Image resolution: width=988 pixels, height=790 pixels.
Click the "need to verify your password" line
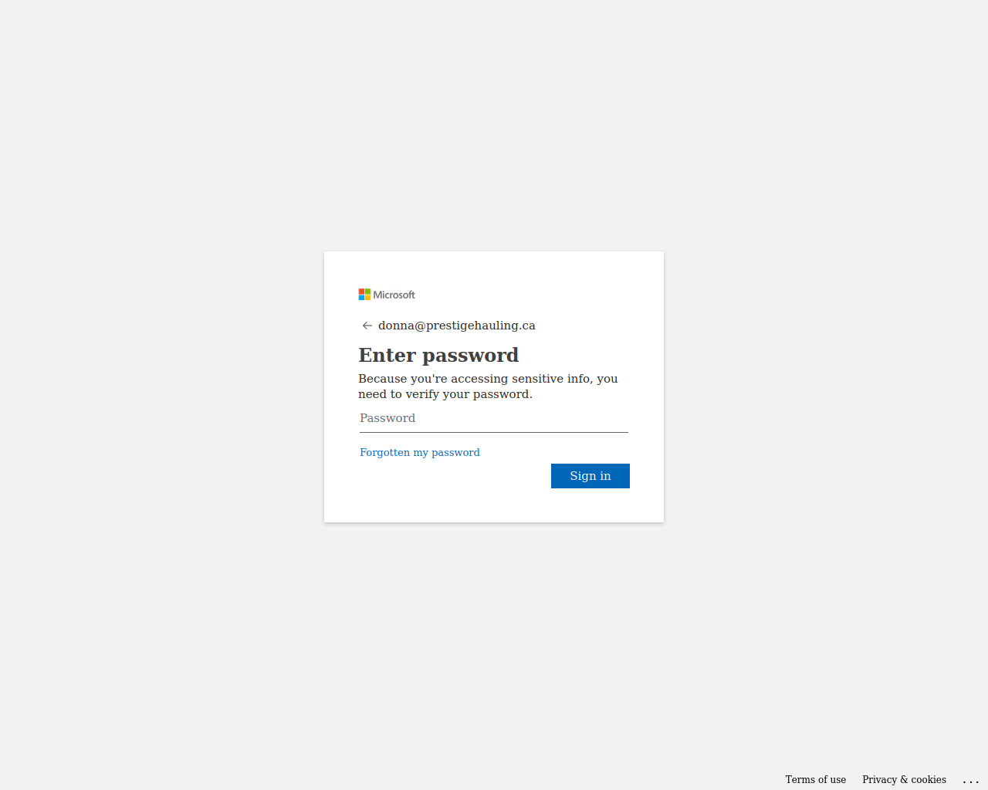[445, 394]
